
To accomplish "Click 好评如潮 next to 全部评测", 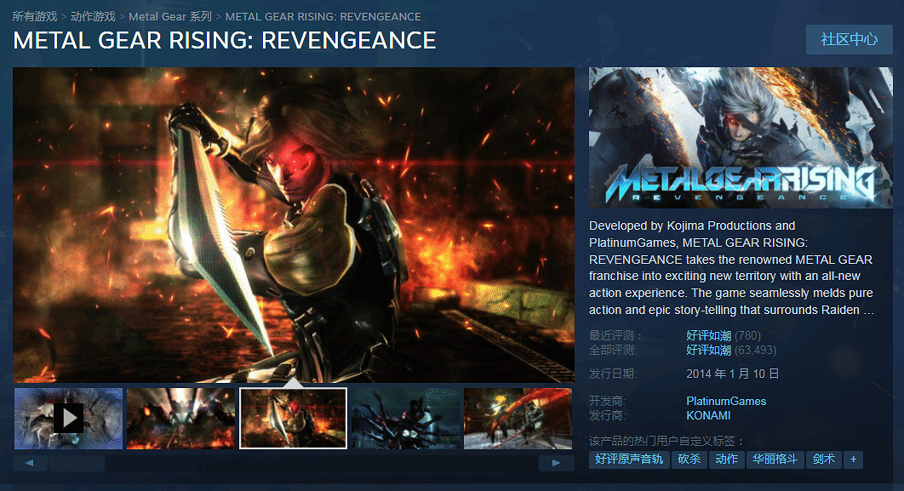I will click(708, 351).
